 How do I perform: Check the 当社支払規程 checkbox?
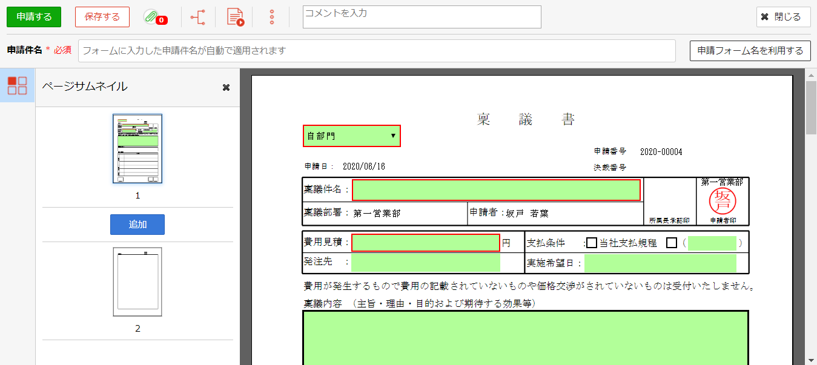tap(592, 243)
